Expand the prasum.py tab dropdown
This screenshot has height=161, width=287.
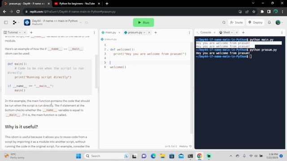144,33
